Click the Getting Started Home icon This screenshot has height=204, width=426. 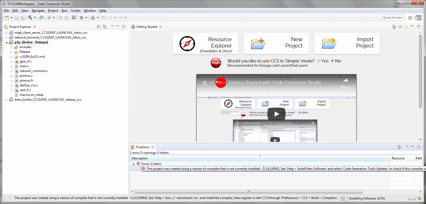coord(394,27)
